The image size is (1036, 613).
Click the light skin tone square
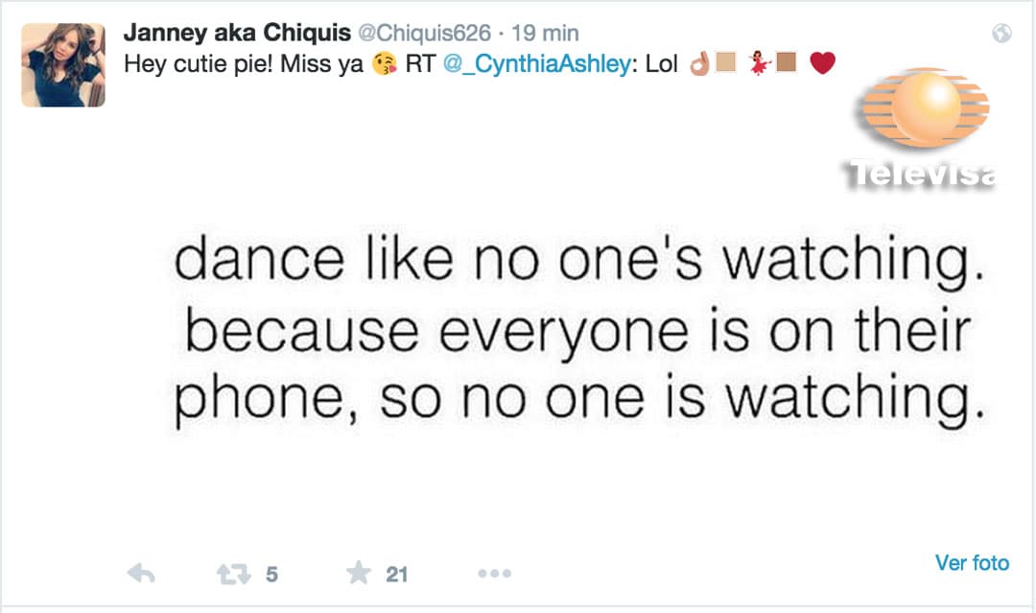(726, 62)
